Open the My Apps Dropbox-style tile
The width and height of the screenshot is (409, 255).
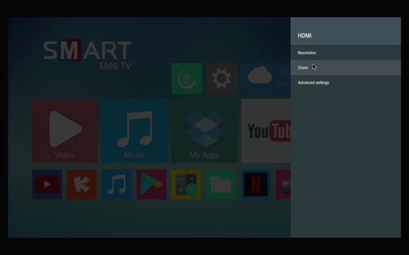point(204,131)
